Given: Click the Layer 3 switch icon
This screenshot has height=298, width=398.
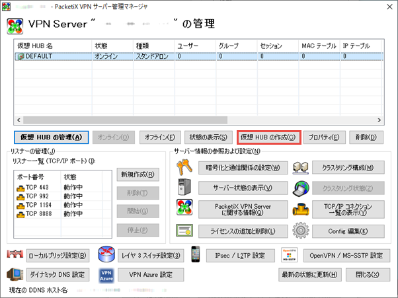Looking at the screenshot, I should 107,255.
